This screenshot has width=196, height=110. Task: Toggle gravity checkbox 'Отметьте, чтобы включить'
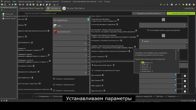point(54,79)
